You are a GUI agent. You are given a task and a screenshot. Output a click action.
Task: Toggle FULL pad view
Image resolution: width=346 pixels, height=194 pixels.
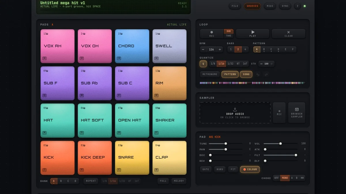[163, 181]
